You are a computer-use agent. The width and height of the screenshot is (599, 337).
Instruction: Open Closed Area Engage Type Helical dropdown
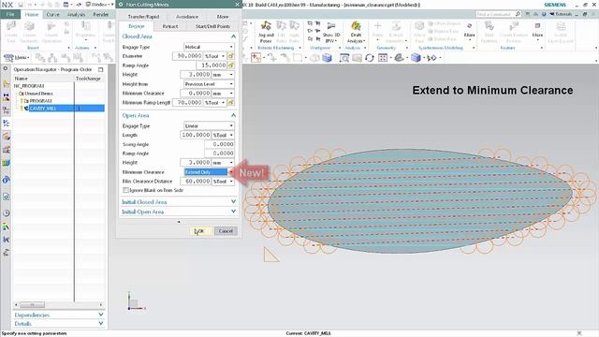[x=209, y=47]
